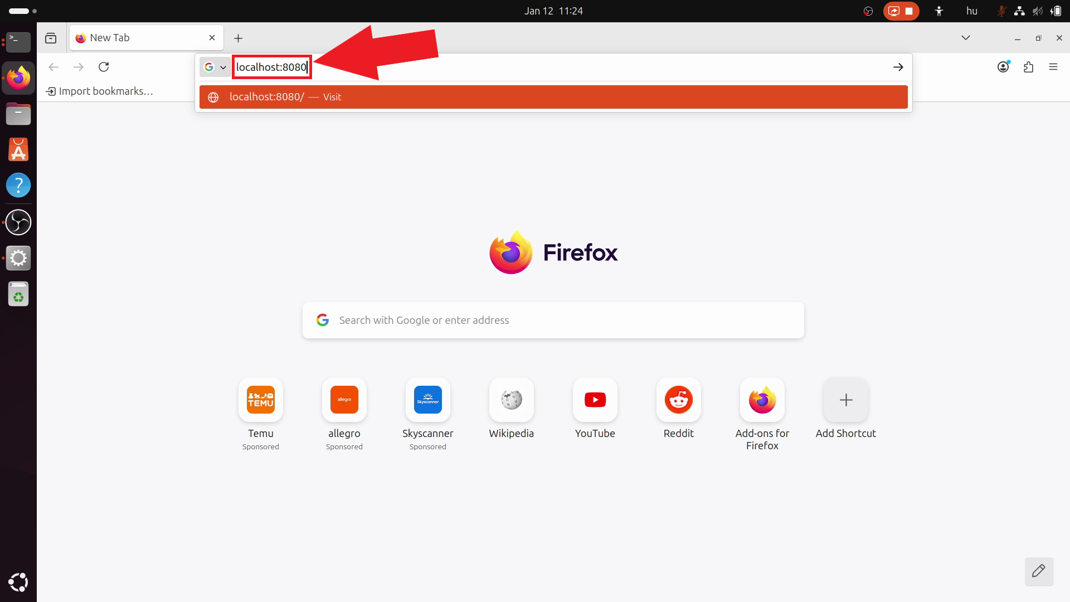Open the Firefox account icon

pos(1003,67)
